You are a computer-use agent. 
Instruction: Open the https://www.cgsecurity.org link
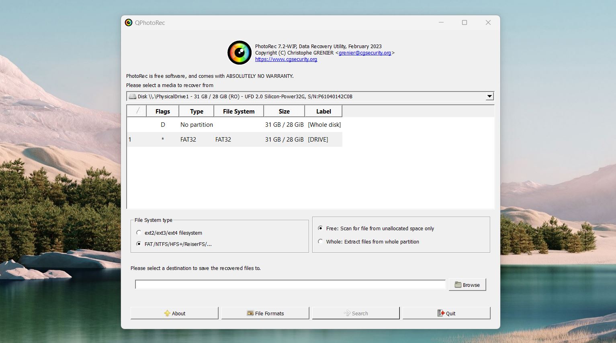point(286,59)
